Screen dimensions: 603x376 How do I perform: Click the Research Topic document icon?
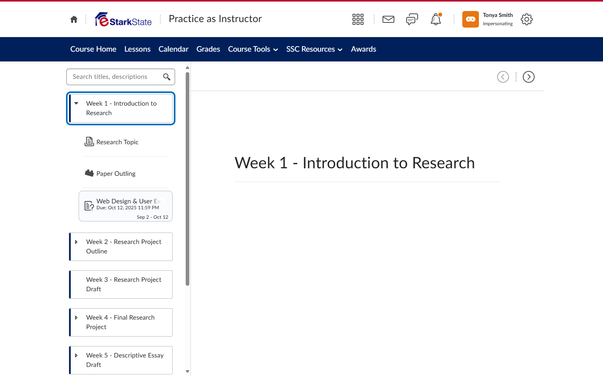point(89,141)
